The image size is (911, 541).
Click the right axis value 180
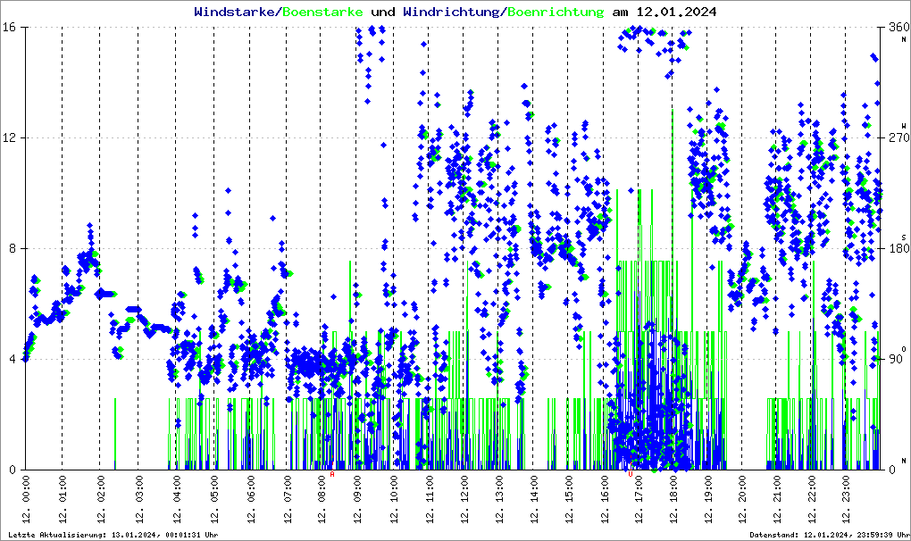click(898, 248)
